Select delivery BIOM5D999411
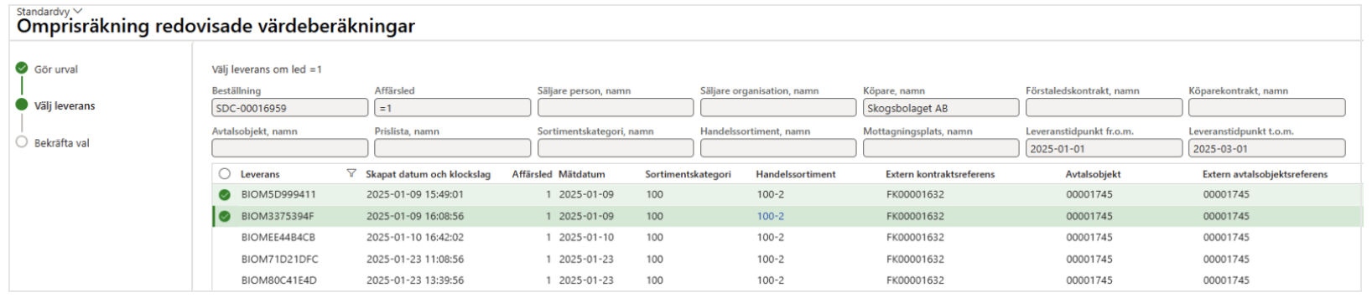The width and height of the screenshot is (1372, 308). pyautogui.click(x=278, y=194)
